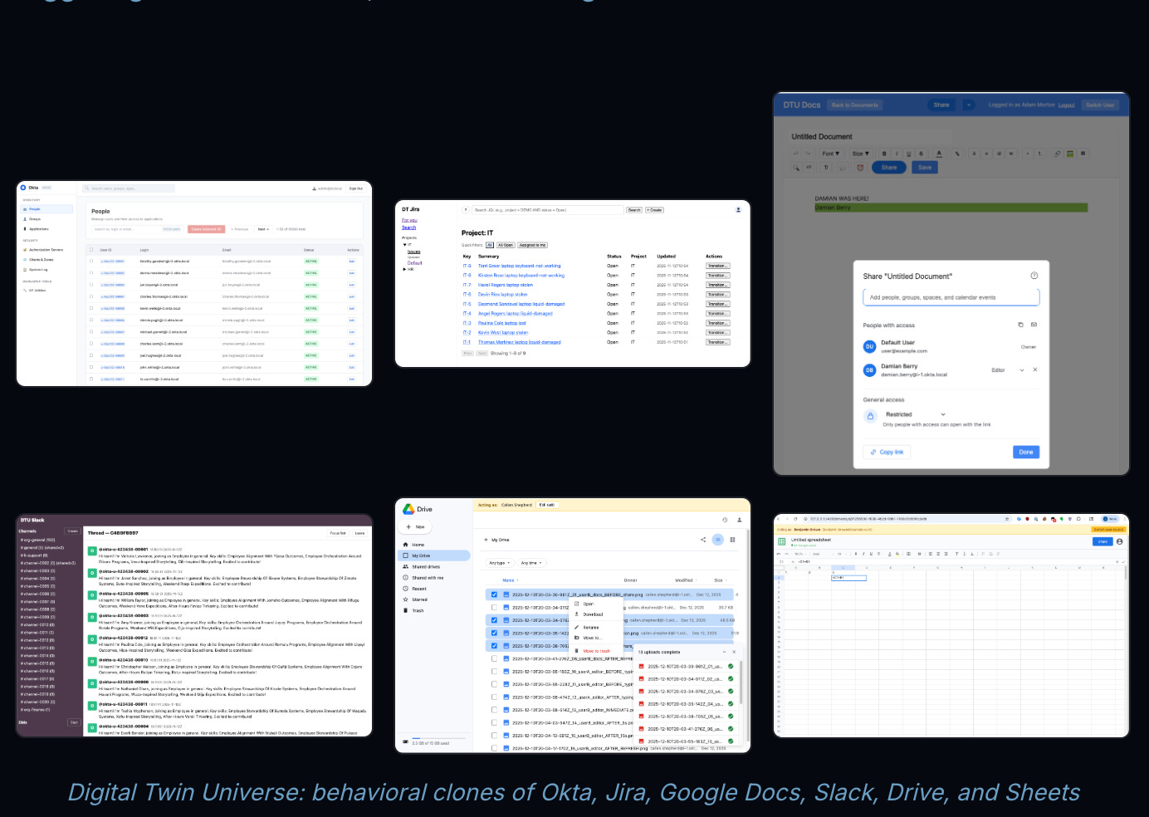Check the first user row checkbox in Okta
Image resolution: width=1149 pixels, height=817 pixels.
pyautogui.click(x=91, y=261)
